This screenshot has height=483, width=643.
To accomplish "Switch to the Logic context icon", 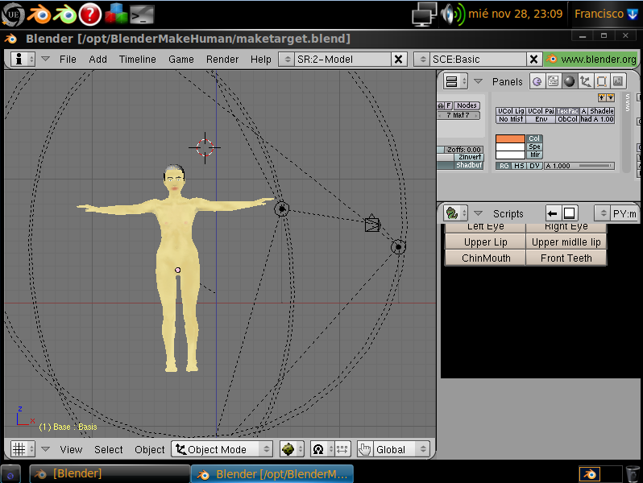I will pos(537,81).
